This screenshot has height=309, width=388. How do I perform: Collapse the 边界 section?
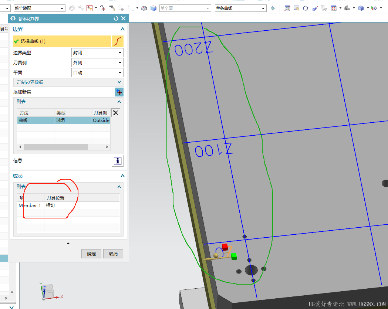[122, 29]
